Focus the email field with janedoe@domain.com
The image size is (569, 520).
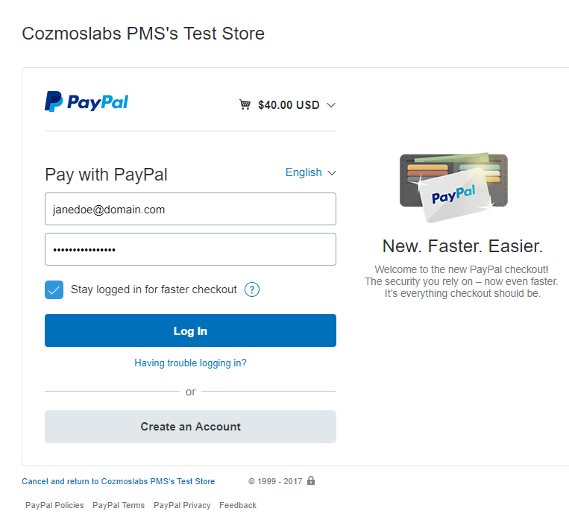click(190, 209)
